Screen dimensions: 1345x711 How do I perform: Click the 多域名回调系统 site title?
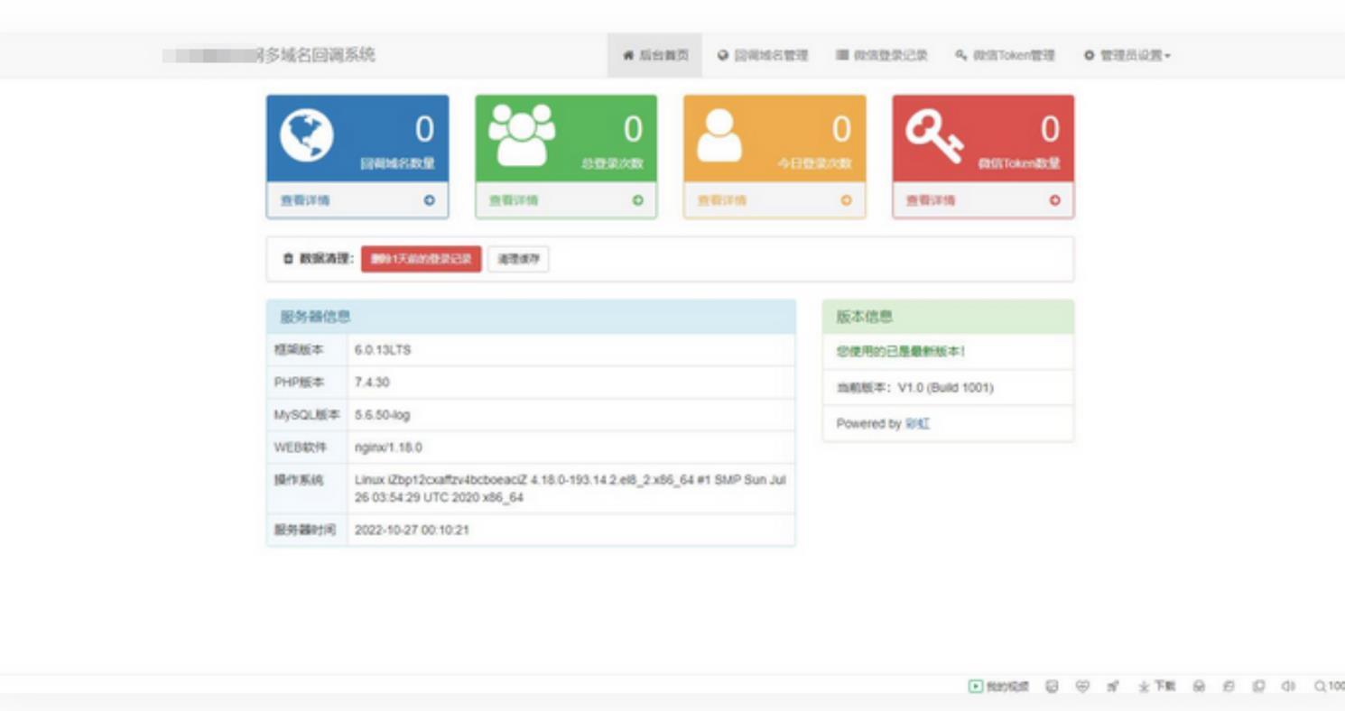pyautogui.click(x=316, y=55)
